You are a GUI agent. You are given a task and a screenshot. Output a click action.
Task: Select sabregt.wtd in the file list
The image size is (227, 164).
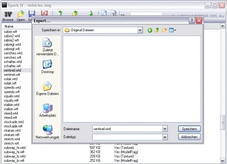pos(12,44)
